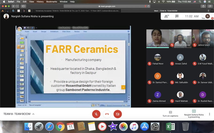Click Md. Safiuddin participant avatar

point(180,76)
